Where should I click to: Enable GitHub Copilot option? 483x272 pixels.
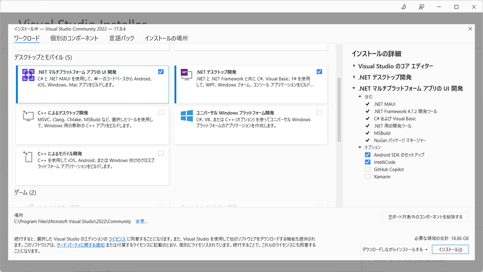click(367, 169)
